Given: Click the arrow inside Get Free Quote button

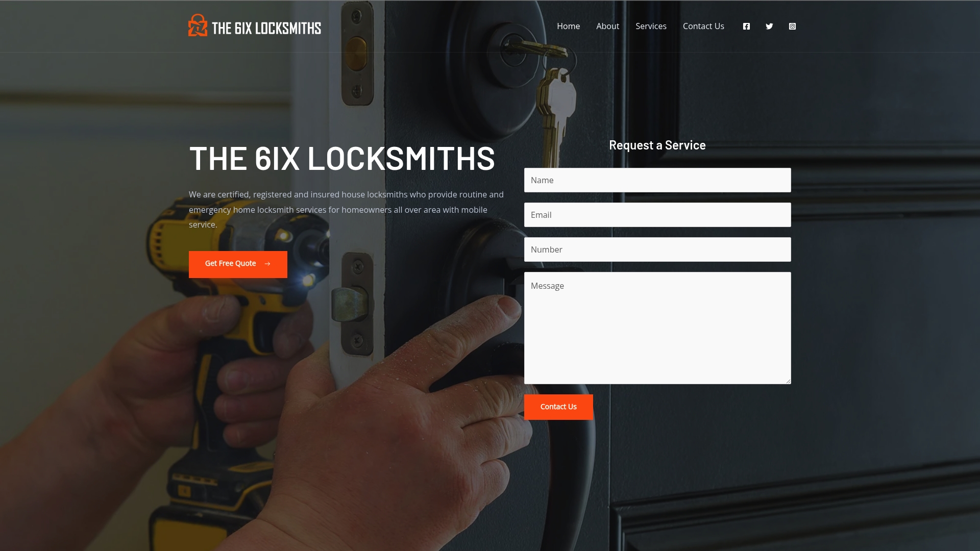Looking at the screenshot, I should (267, 264).
